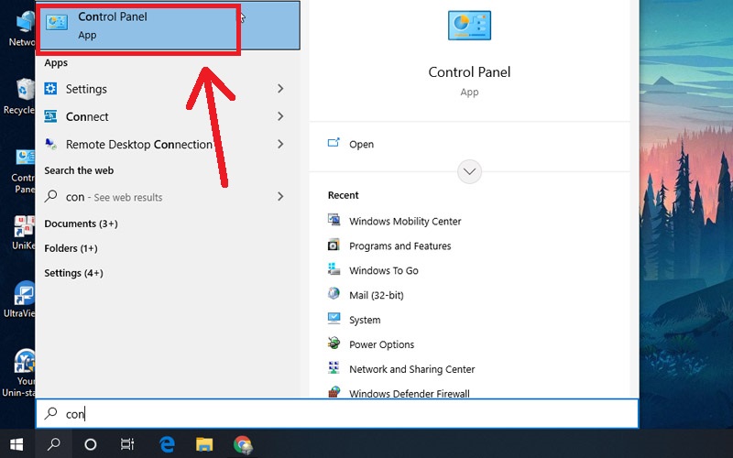733x458 pixels.
Task: Expand more actions with the down chevron circle
Action: coord(469,171)
